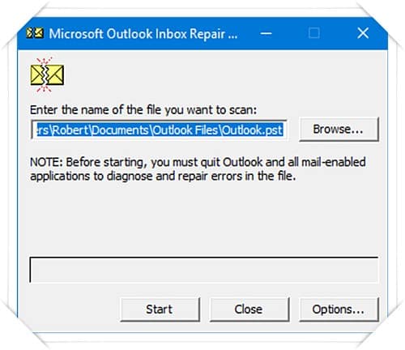Close the window using the title bar X
The image size is (405, 350).
coord(363,33)
